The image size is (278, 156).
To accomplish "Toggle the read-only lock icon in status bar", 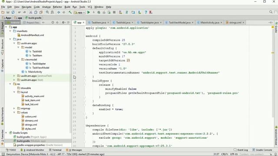I will (271, 154).
